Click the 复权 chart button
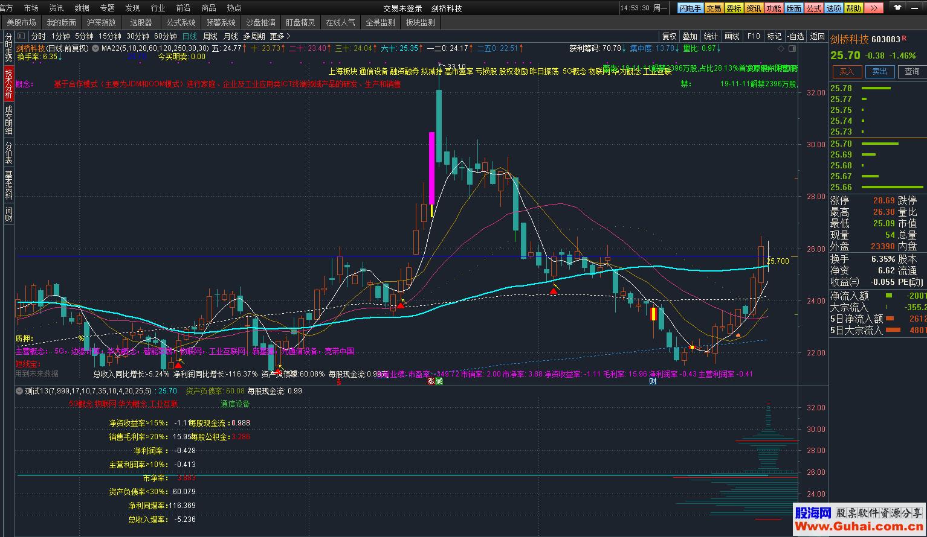927x537 pixels. (670, 36)
